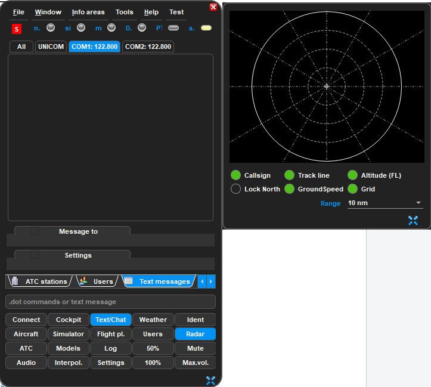Click the red S status icon
Screen dimensions: 431x387
tap(17, 29)
